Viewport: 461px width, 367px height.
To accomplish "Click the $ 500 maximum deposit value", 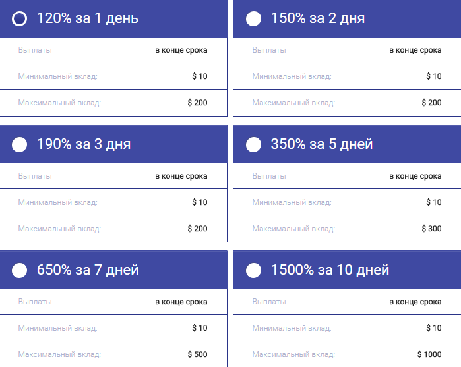I will coord(197,354).
